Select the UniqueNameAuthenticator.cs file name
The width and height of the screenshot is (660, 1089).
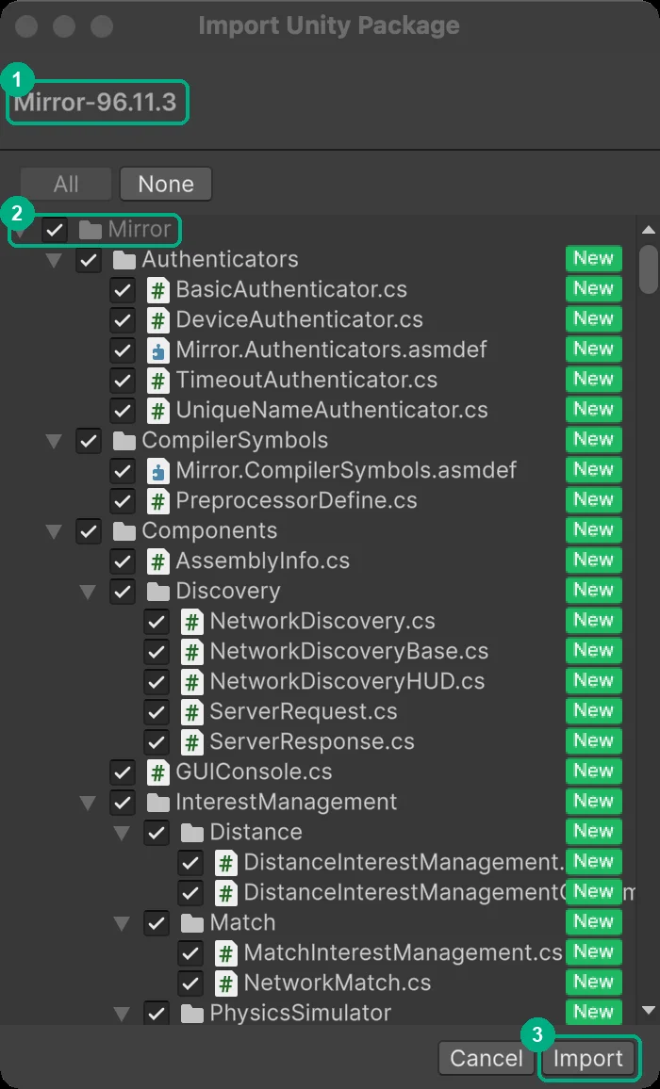(x=332, y=410)
